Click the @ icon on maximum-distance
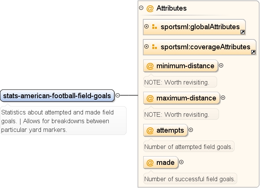Viewport: 266px width, 188px height. [x=150, y=98]
